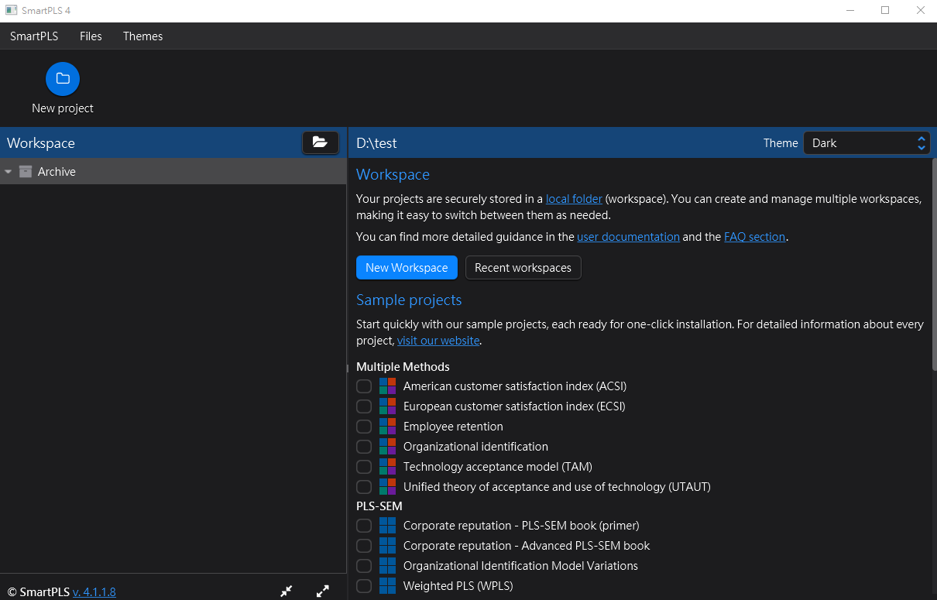Open the Files menu

pyautogui.click(x=91, y=36)
